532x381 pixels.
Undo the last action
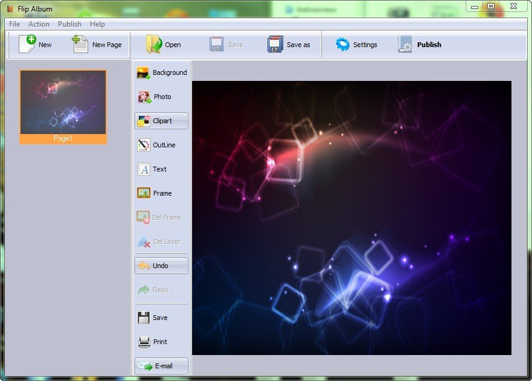pyautogui.click(x=161, y=266)
